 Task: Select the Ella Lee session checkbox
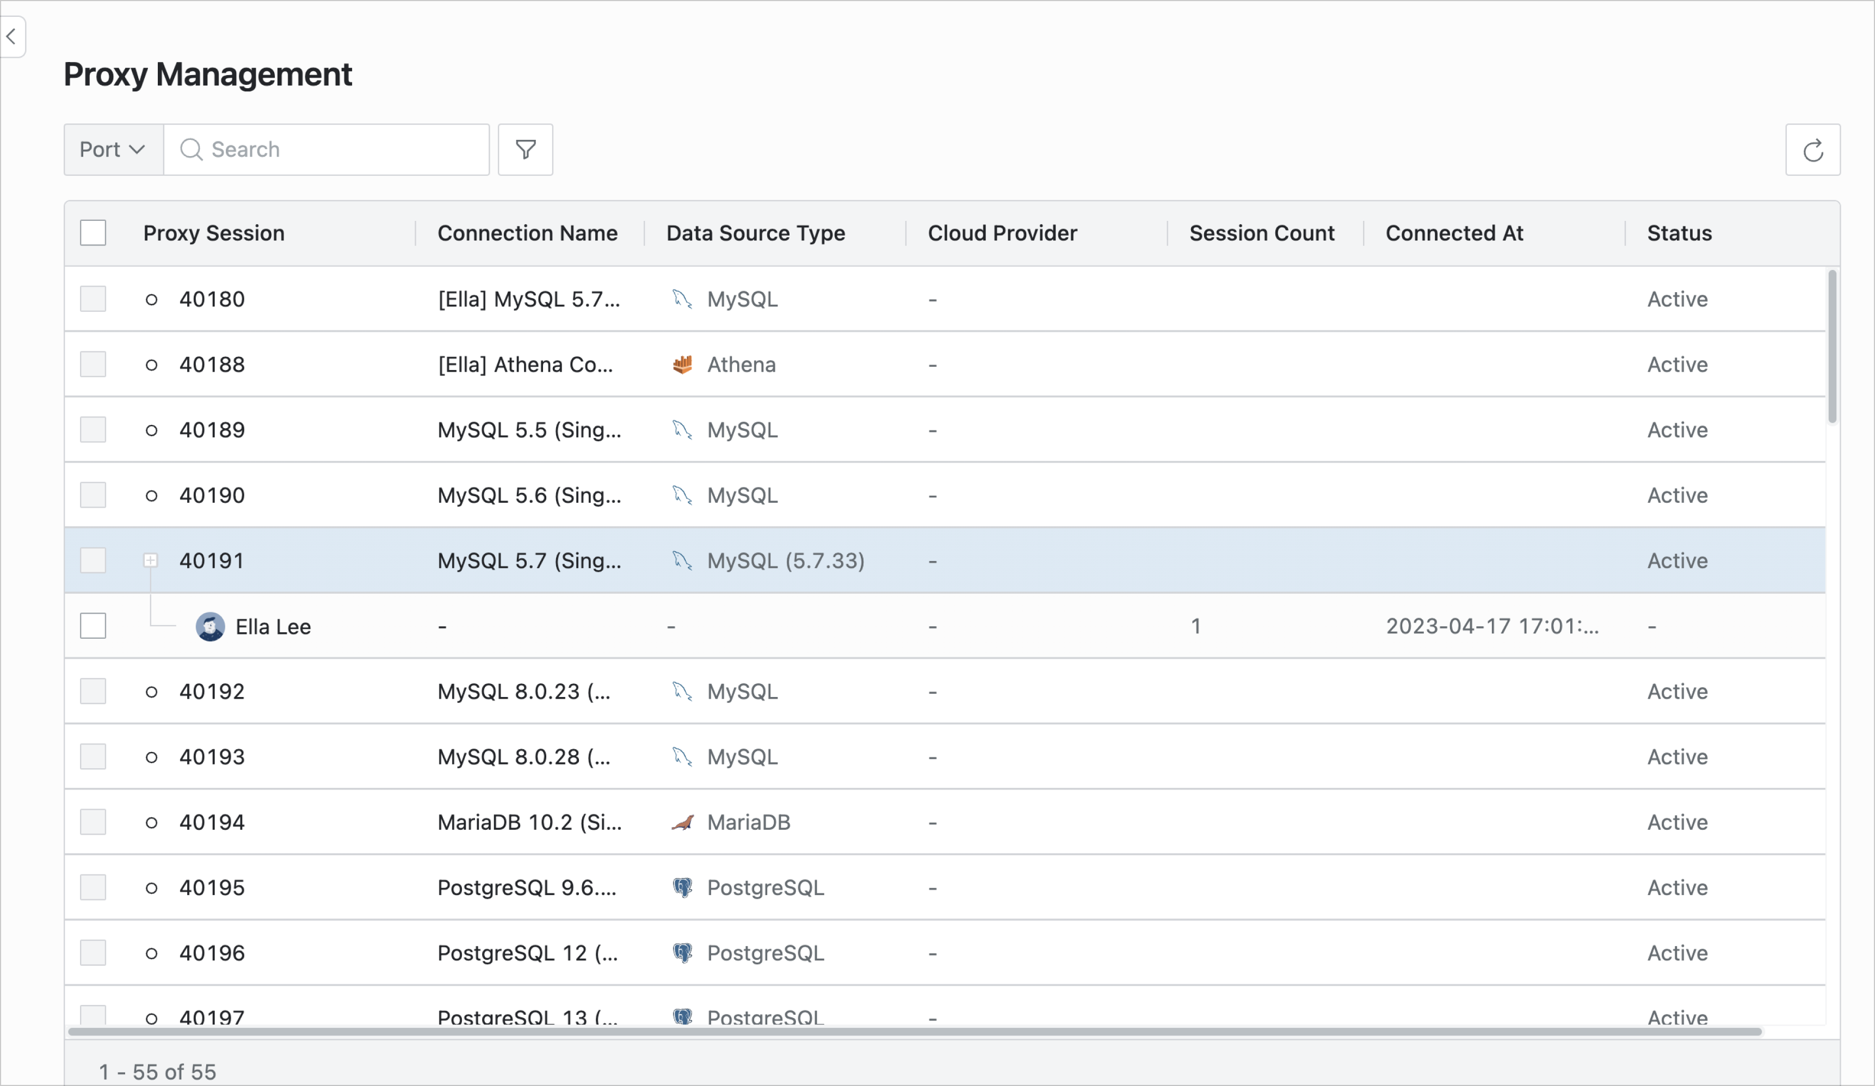click(93, 626)
